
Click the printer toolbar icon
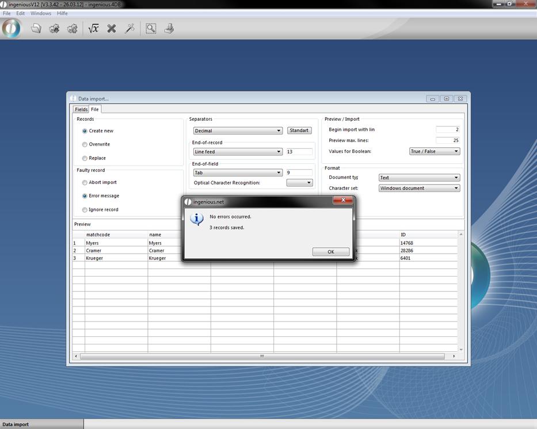coord(169,28)
